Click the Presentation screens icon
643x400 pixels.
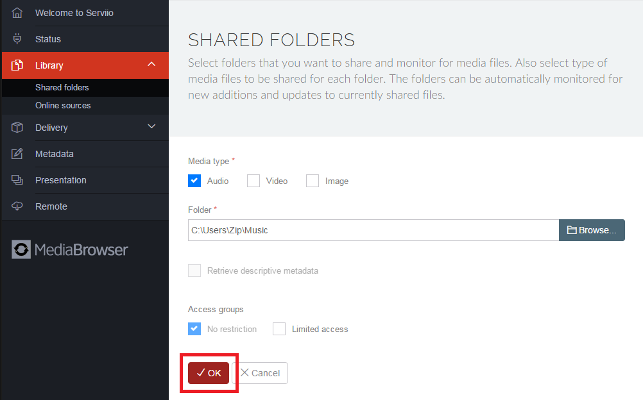pyautogui.click(x=17, y=180)
